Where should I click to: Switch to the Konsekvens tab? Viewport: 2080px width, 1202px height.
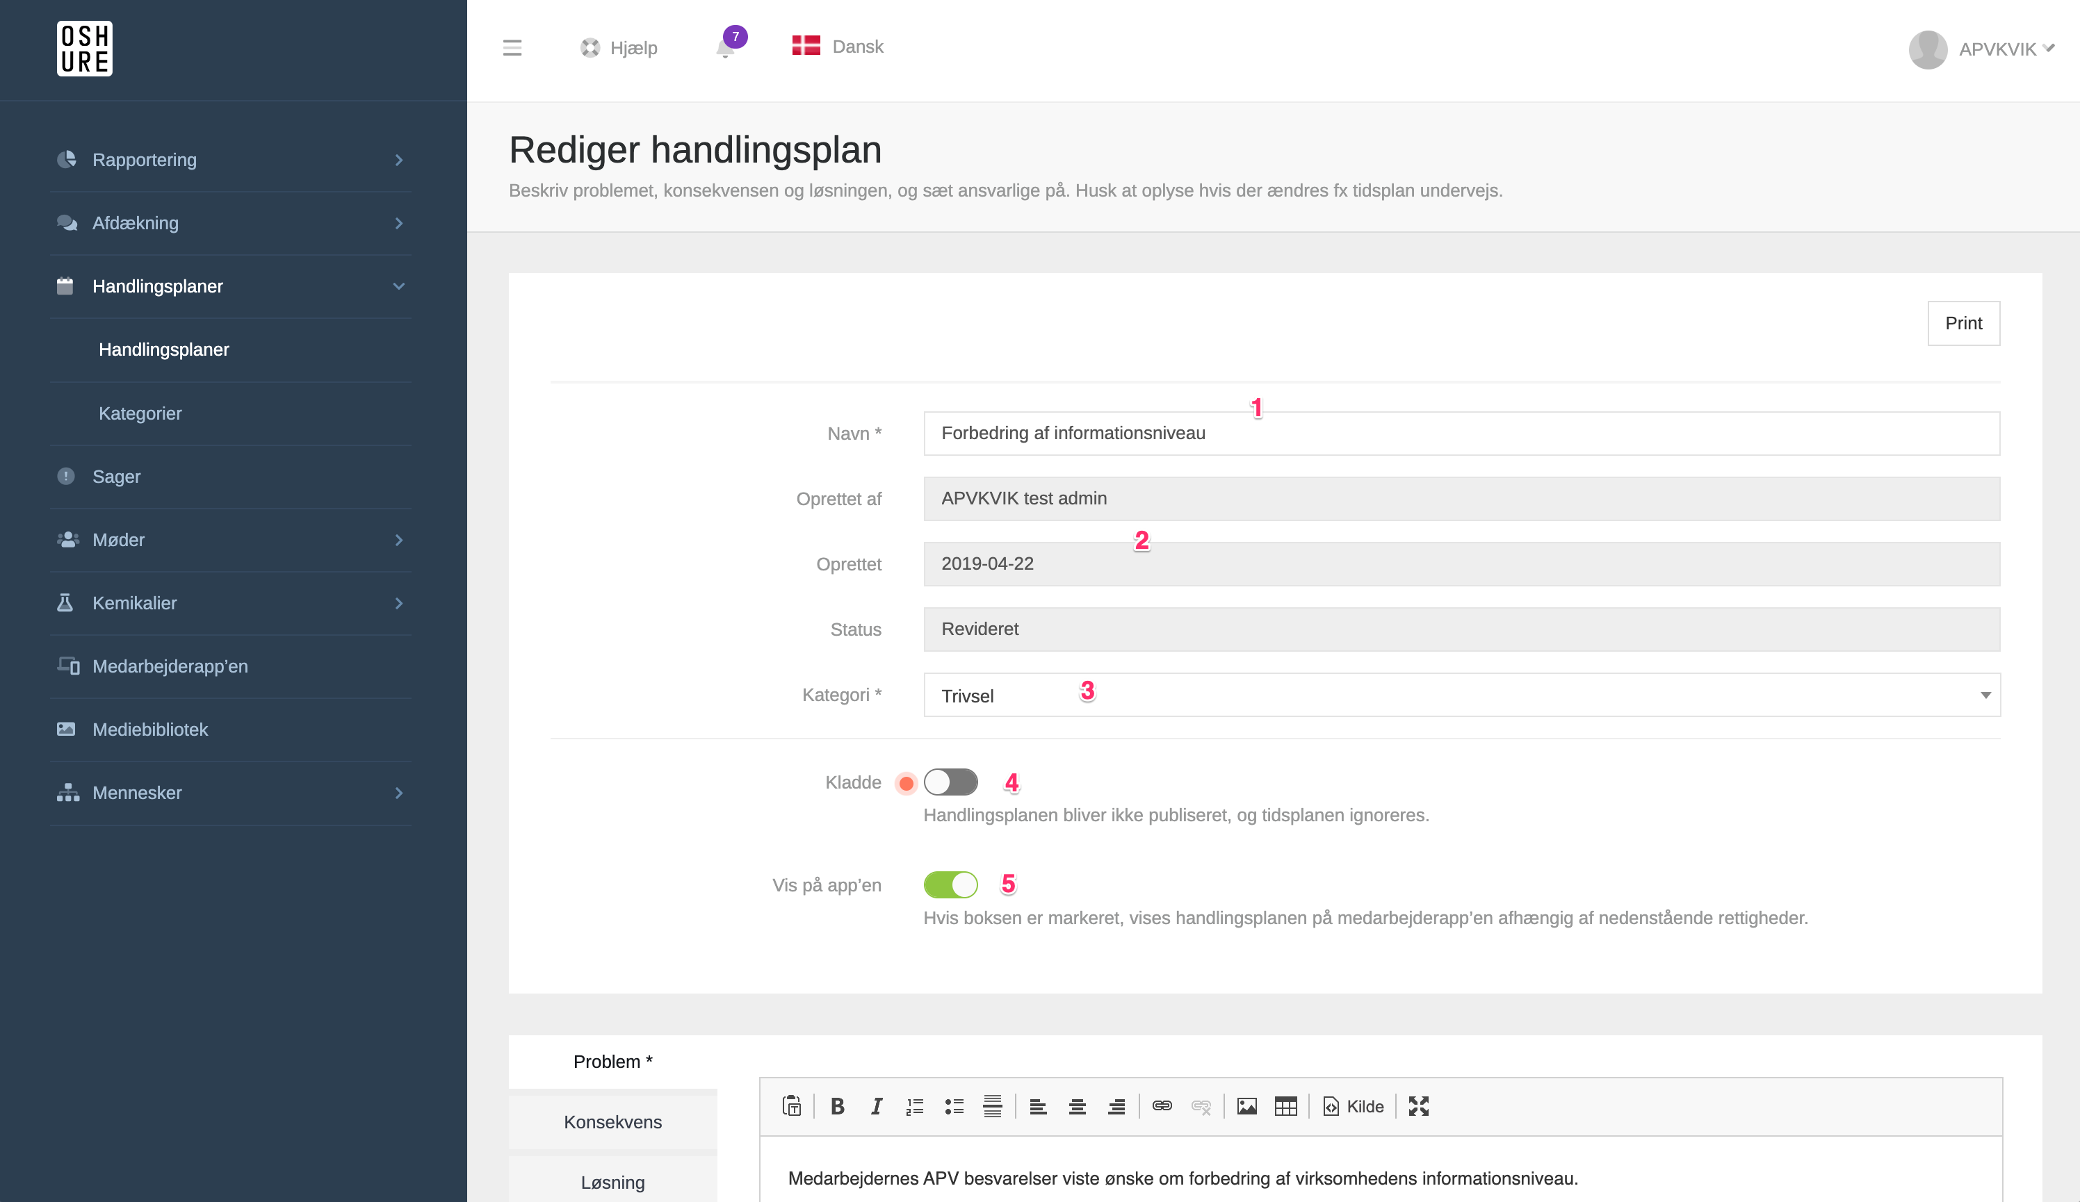point(612,1122)
